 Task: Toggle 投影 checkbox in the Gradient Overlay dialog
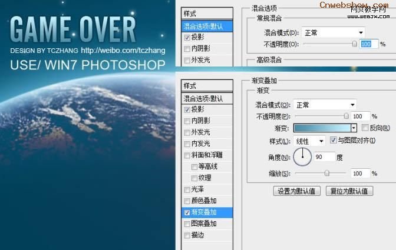[187, 109]
